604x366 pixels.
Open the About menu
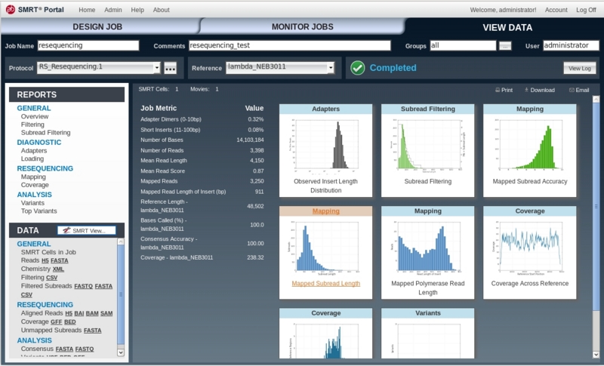tap(161, 10)
